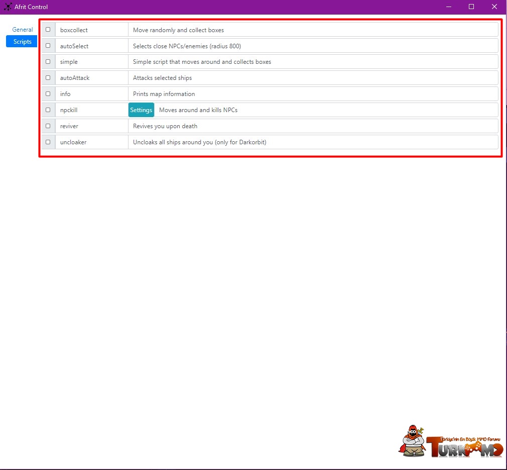
Task: Close the Afrit Control window
Action: (x=494, y=7)
